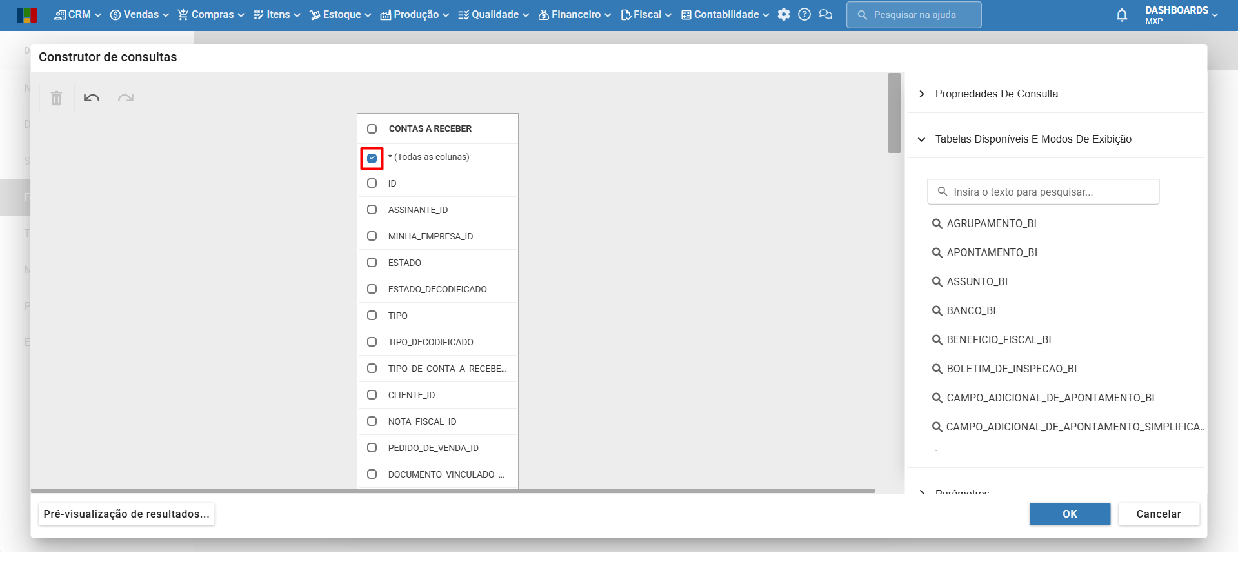This screenshot has width=1238, height=577.
Task: Open the help question mark icon
Action: point(804,14)
